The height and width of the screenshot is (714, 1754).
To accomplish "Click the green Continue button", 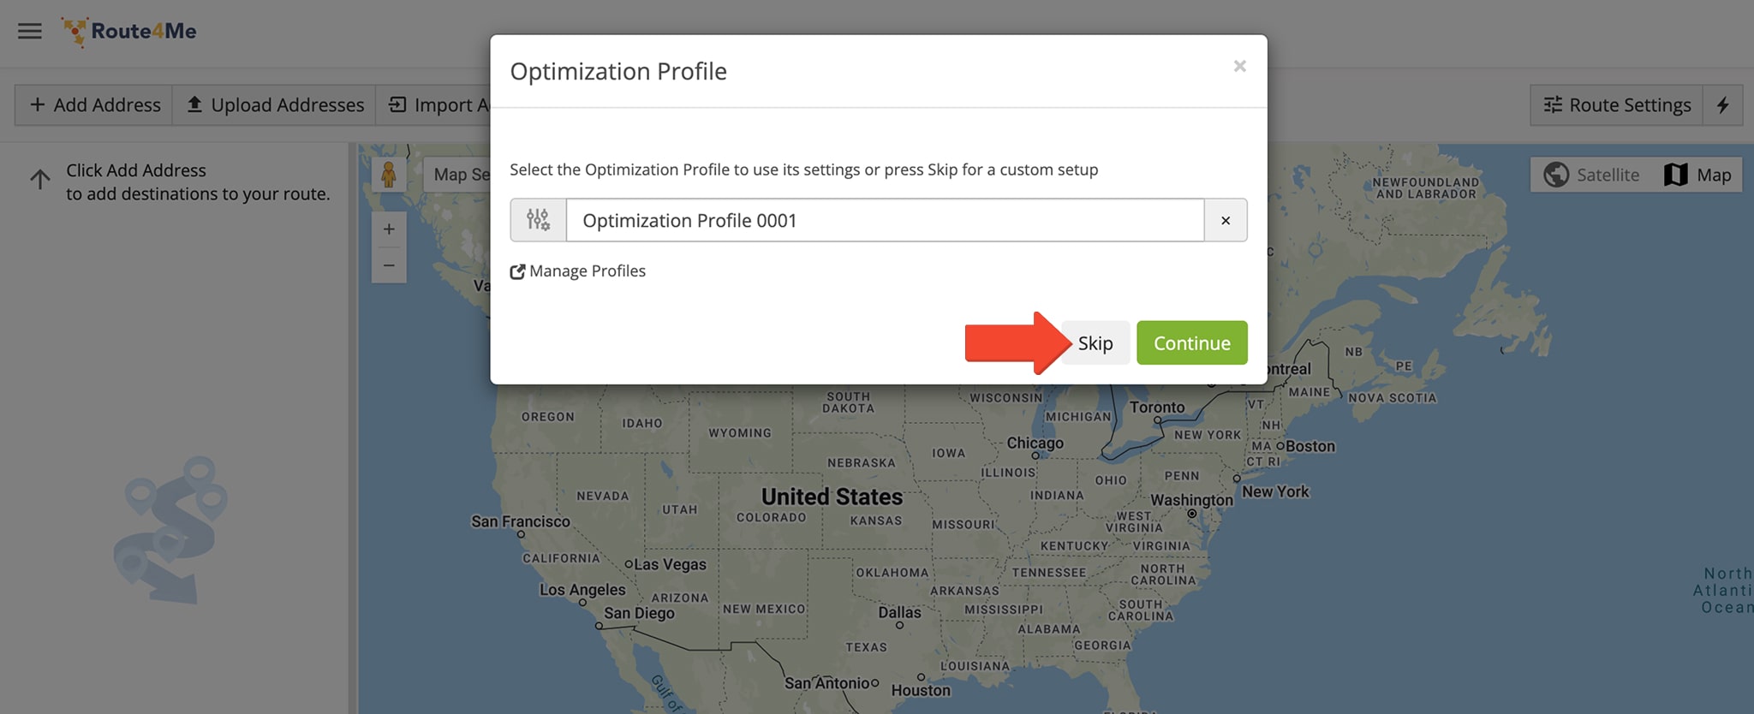I will tap(1192, 343).
